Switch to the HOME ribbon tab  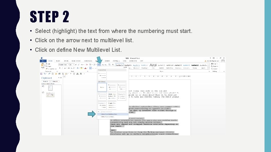pos(51,61)
